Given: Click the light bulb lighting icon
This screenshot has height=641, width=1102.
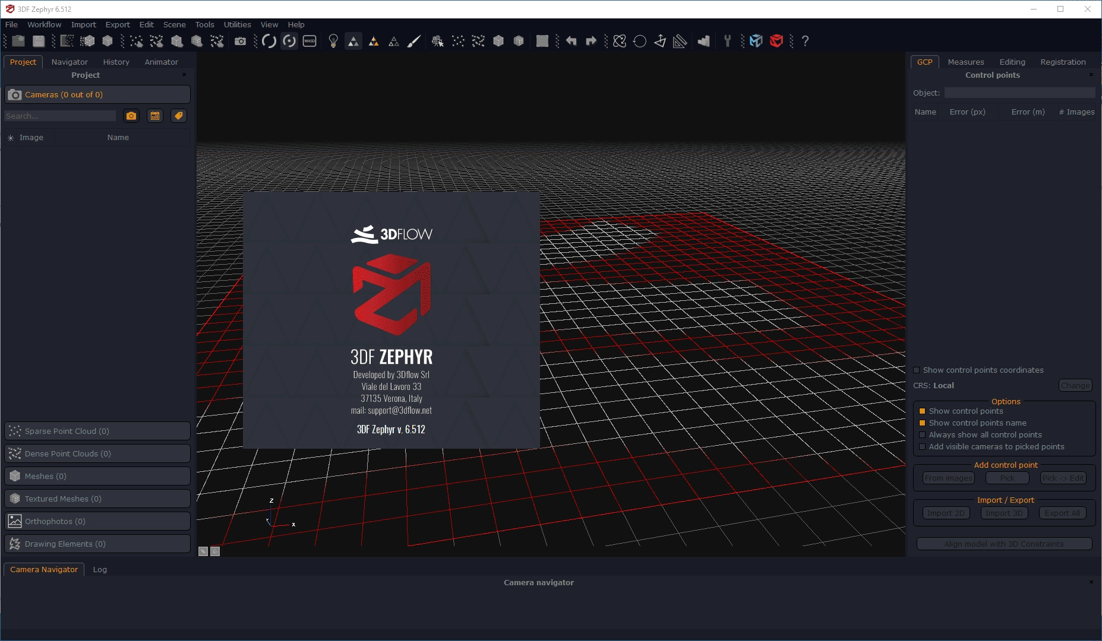Looking at the screenshot, I should [x=333, y=41].
